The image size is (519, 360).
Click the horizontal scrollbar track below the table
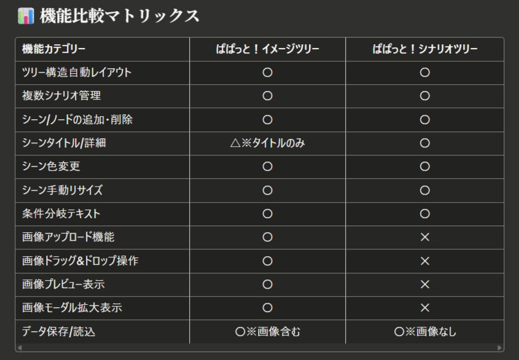tap(259, 348)
